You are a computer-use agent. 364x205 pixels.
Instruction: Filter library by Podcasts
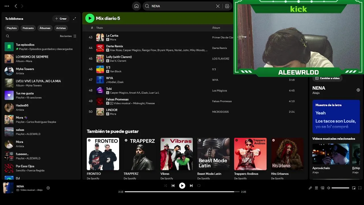[x=28, y=28]
